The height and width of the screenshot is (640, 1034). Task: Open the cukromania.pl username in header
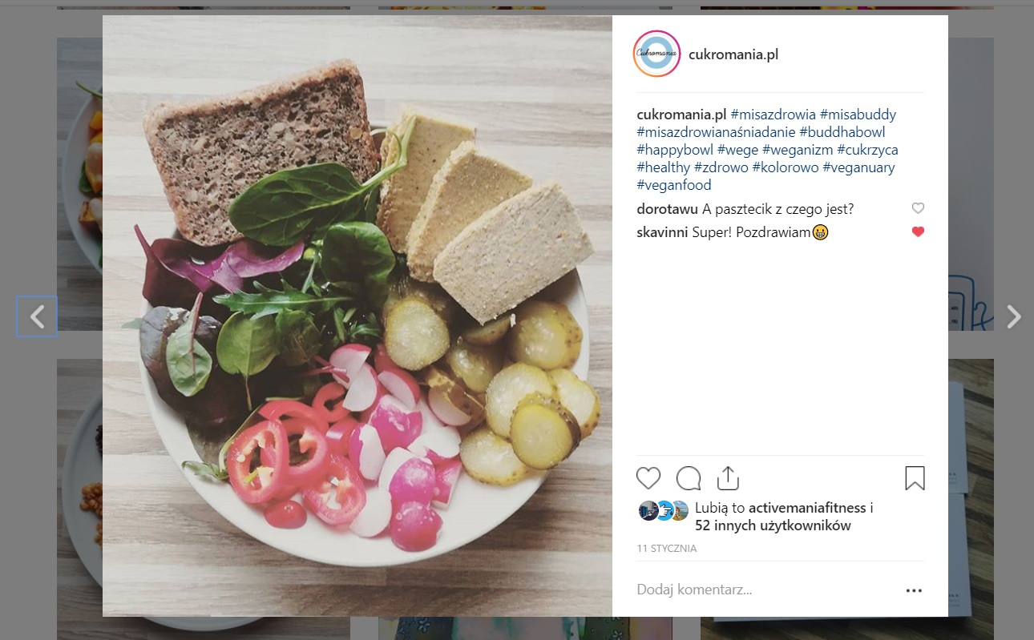(733, 54)
